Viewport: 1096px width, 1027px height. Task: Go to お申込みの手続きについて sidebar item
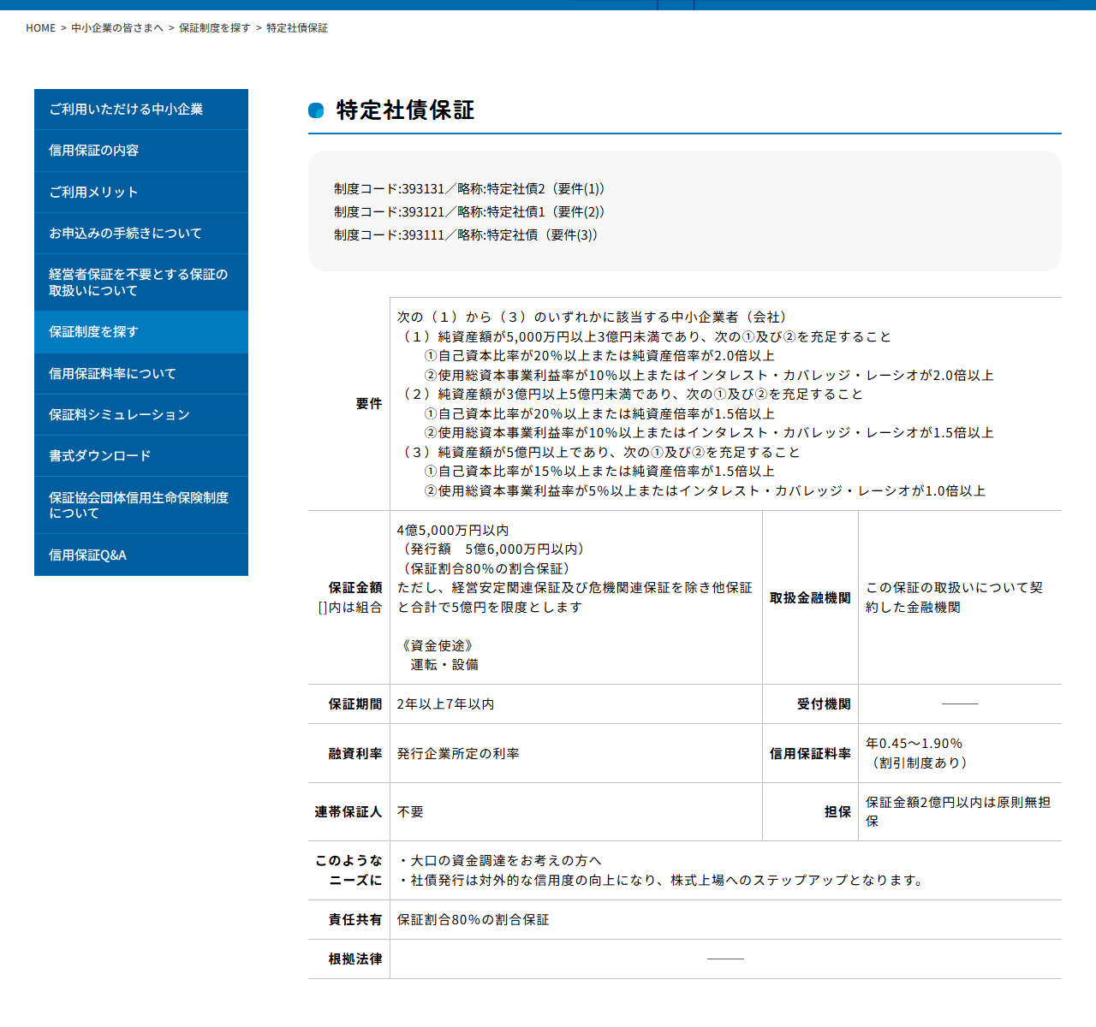coord(141,233)
